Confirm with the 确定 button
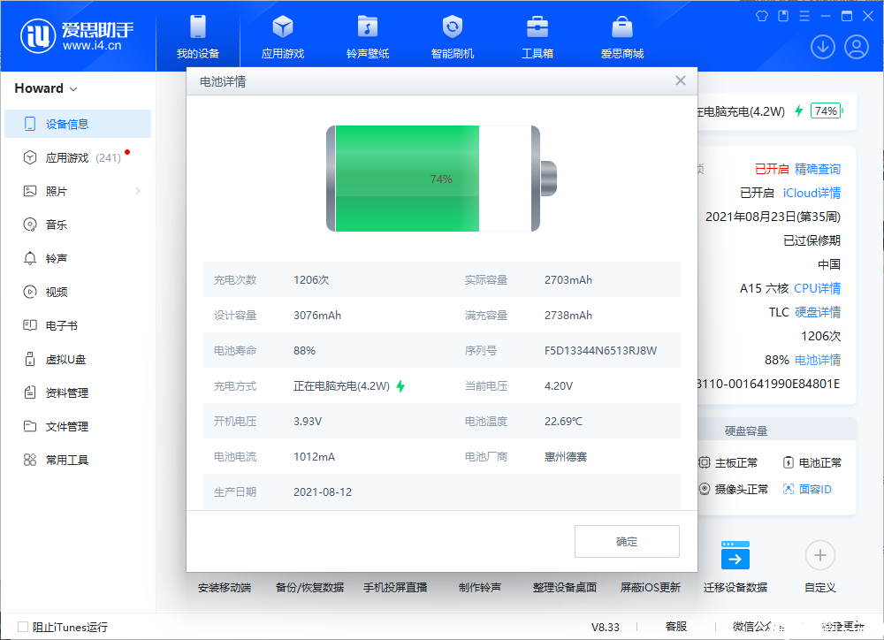The height and width of the screenshot is (640, 884). (x=627, y=541)
